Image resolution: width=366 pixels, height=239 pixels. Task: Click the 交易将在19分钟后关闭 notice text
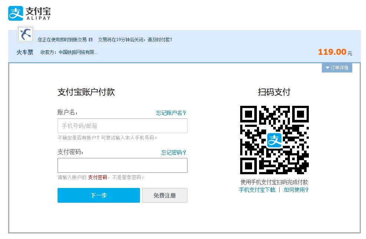pyautogui.click(x=135, y=40)
